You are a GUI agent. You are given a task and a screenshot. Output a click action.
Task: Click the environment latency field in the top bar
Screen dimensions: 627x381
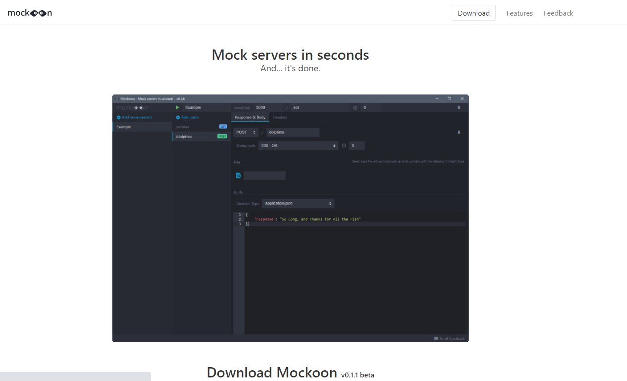pyautogui.click(x=371, y=107)
